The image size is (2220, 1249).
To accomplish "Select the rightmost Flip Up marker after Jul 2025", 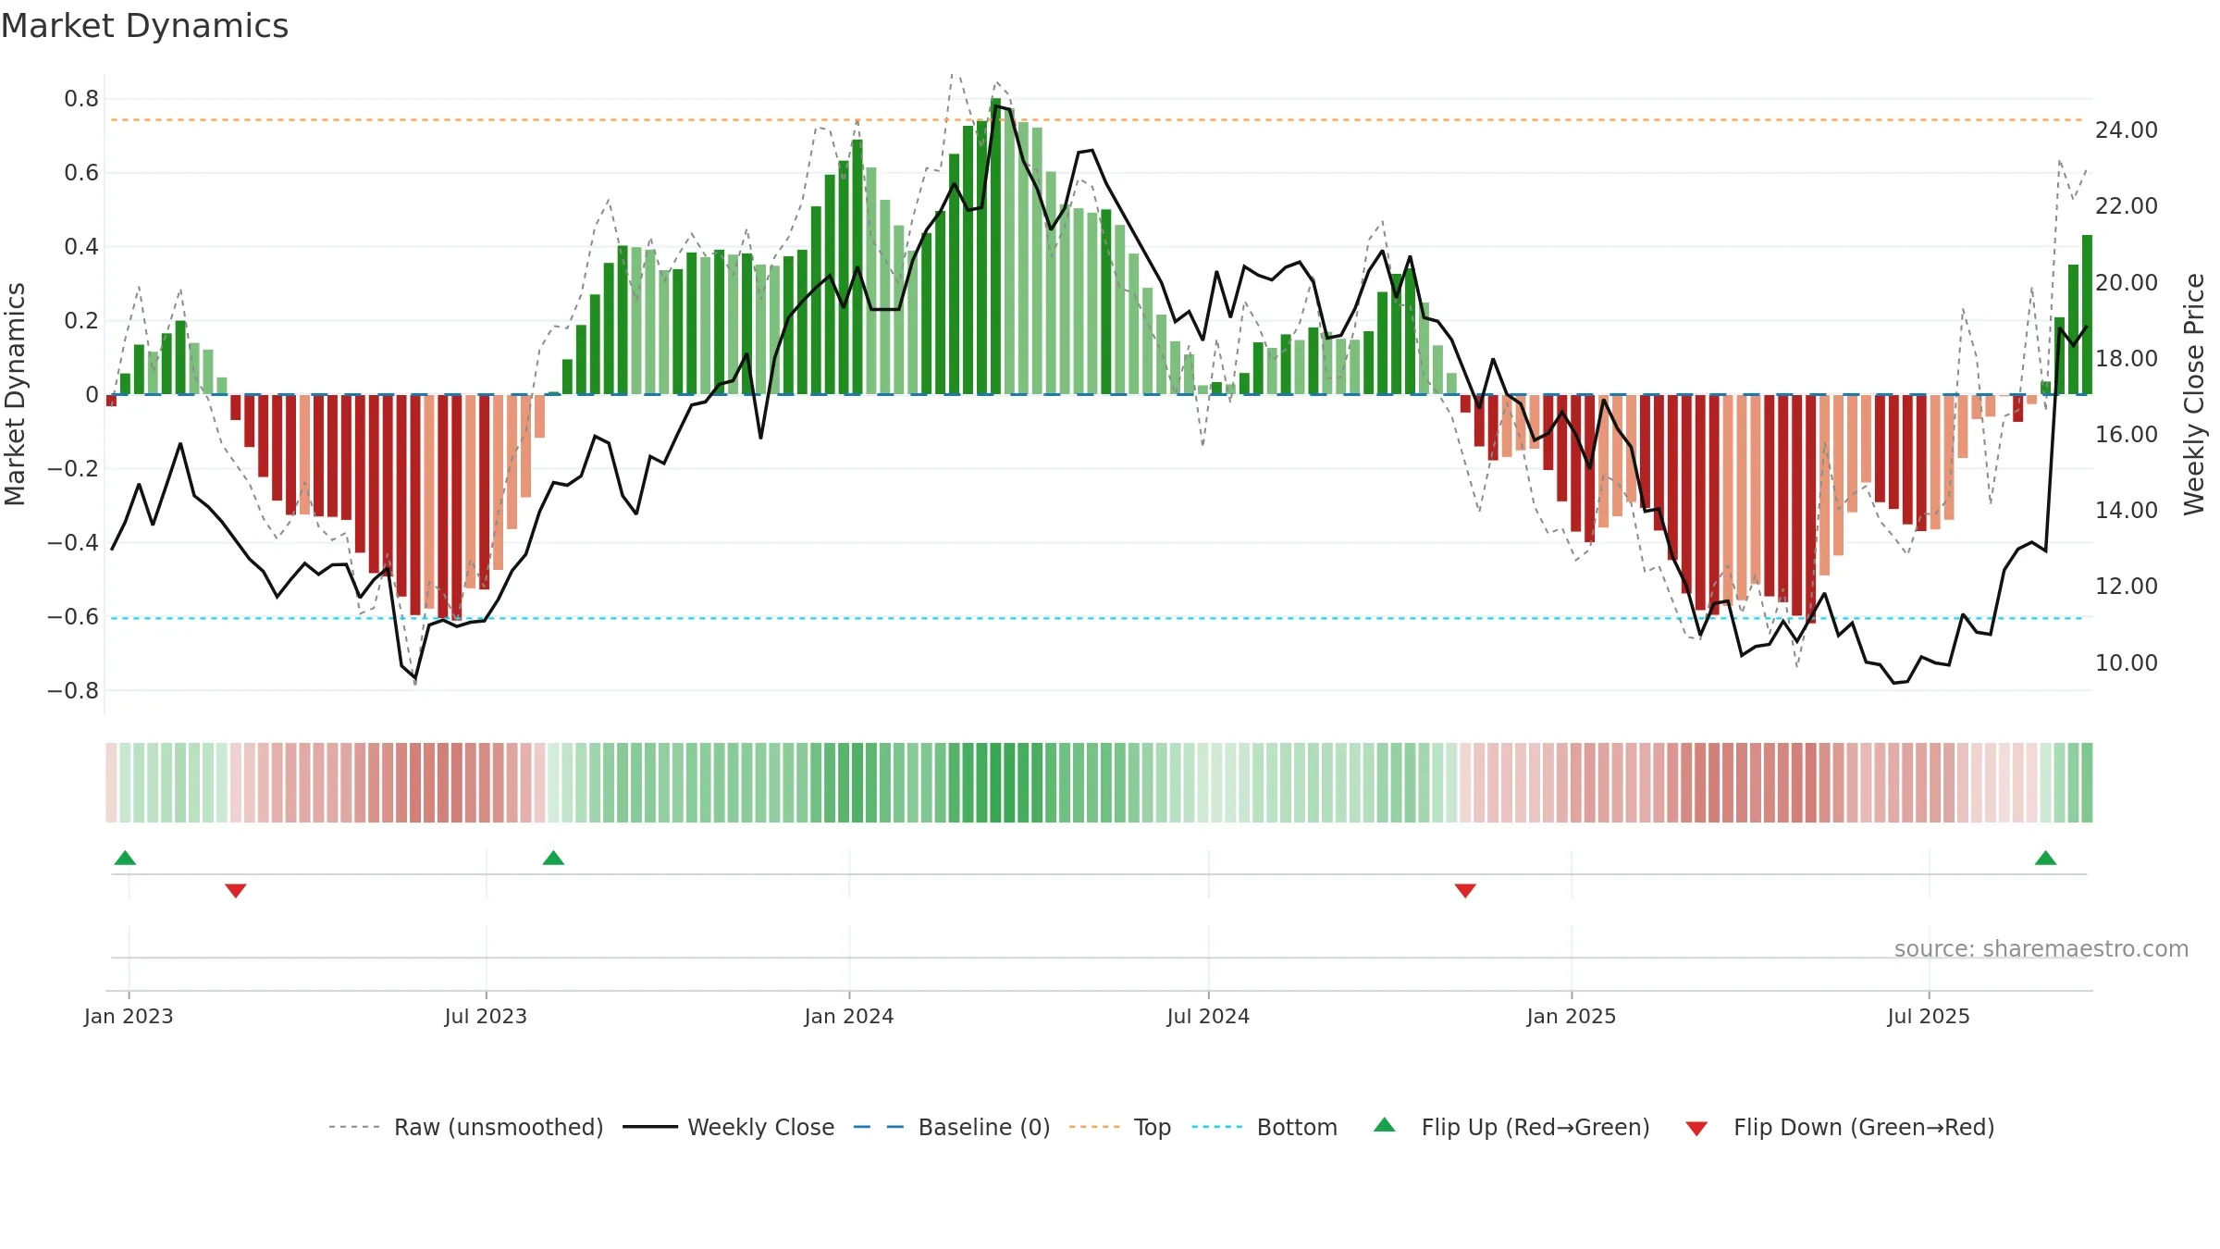I will point(2045,858).
